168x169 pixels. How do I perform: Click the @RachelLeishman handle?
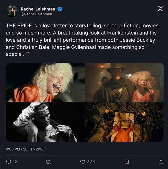pyautogui.click(x=36, y=14)
